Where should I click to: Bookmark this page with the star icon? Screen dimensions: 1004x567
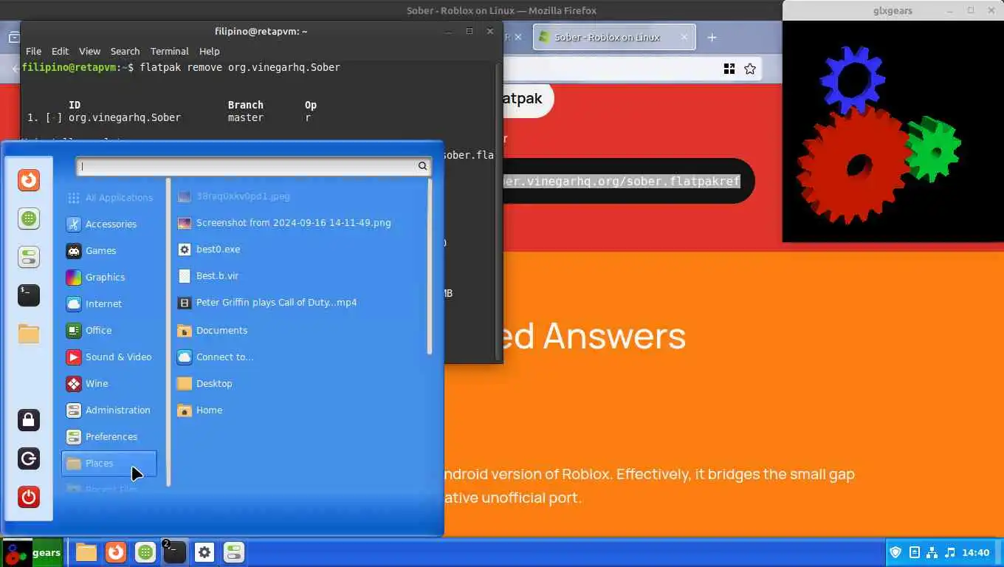click(x=750, y=69)
